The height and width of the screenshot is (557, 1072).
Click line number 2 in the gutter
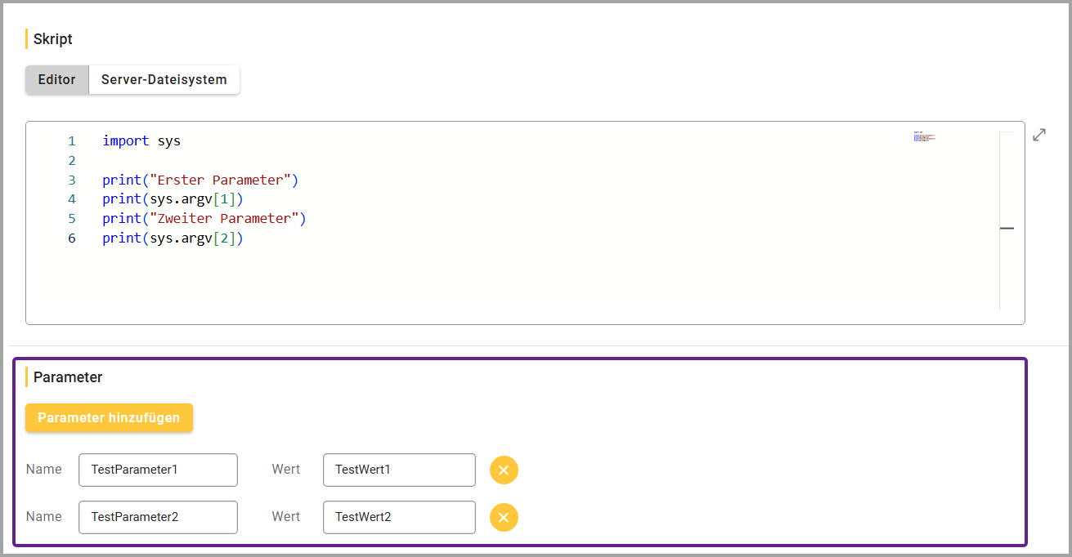coord(72,161)
